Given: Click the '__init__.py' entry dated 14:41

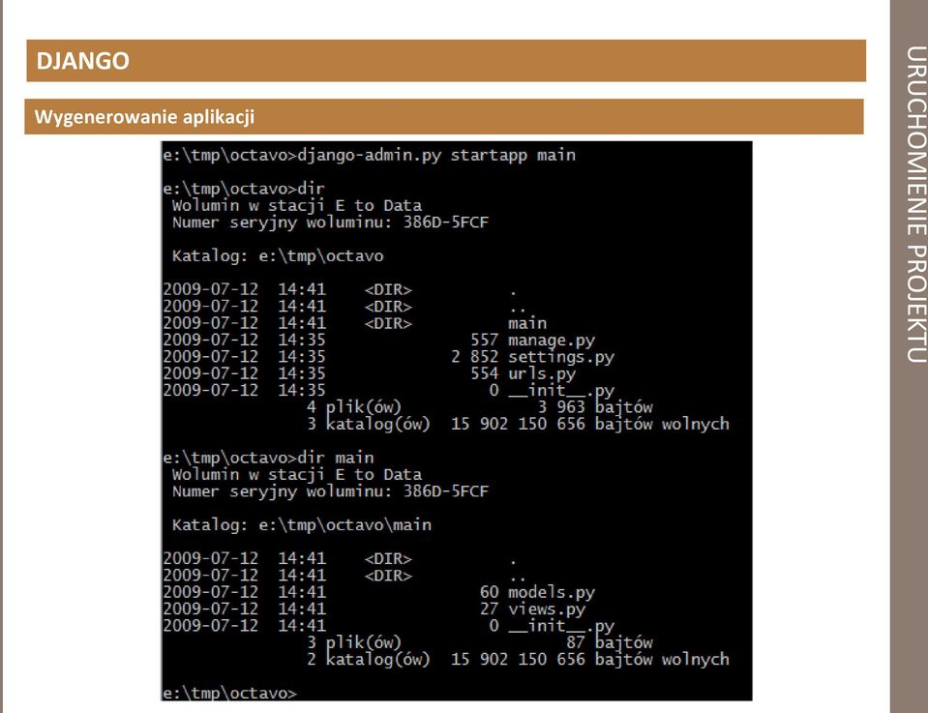Looking at the screenshot, I should pyautogui.click(x=561, y=626).
